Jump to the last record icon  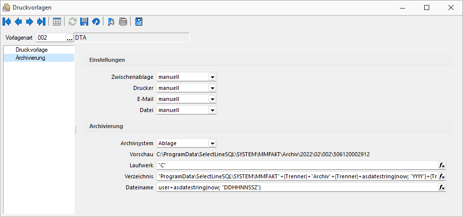click(x=41, y=22)
